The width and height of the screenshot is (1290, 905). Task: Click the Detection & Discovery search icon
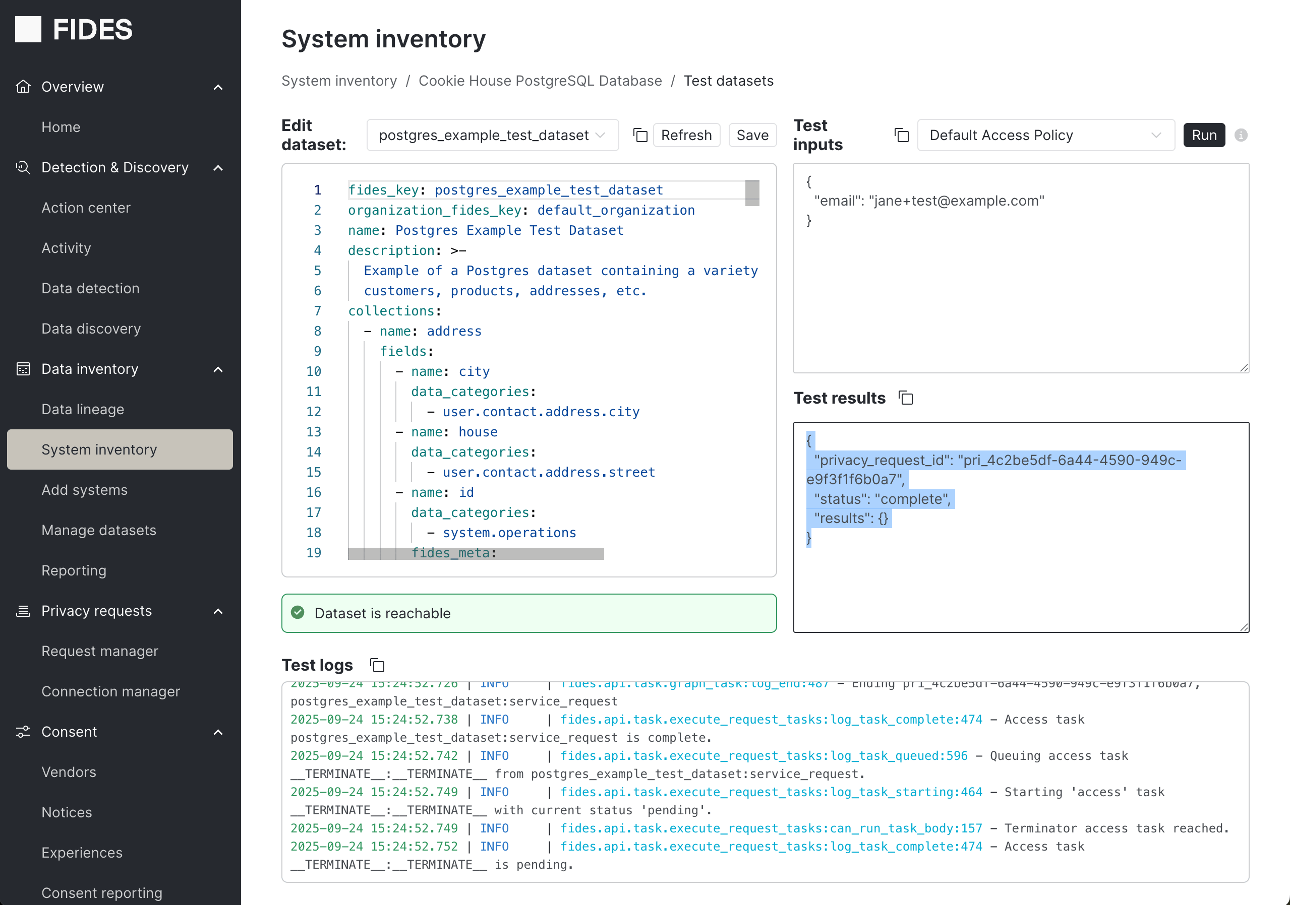coord(23,167)
